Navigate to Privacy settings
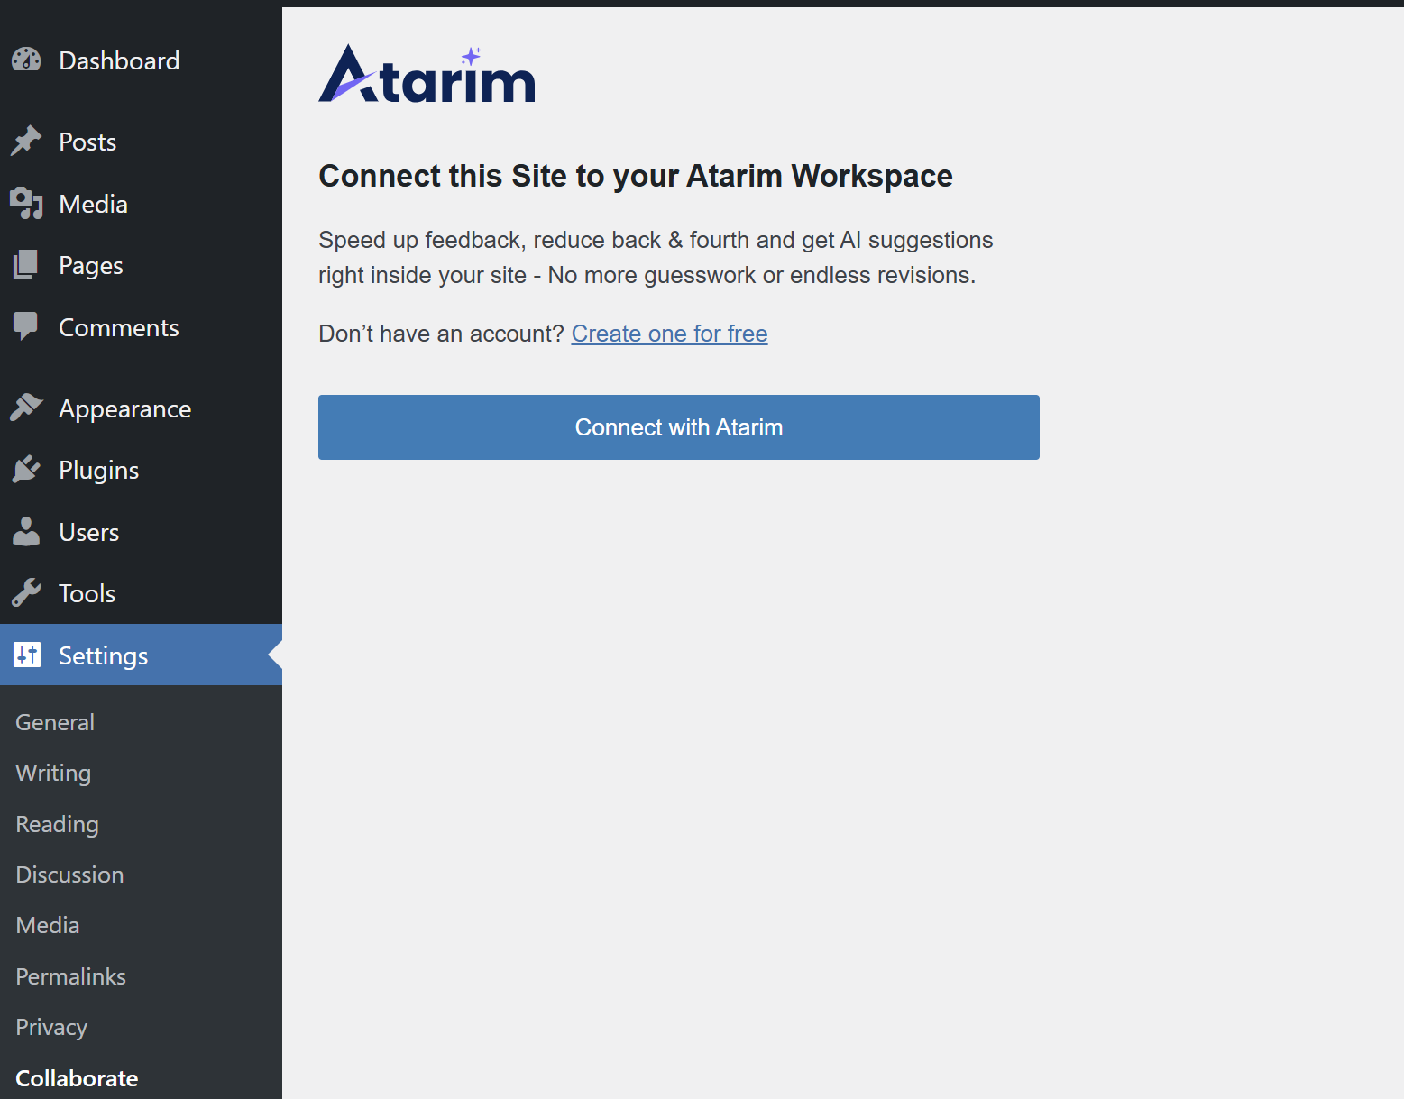The height and width of the screenshot is (1099, 1404). (x=51, y=1027)
